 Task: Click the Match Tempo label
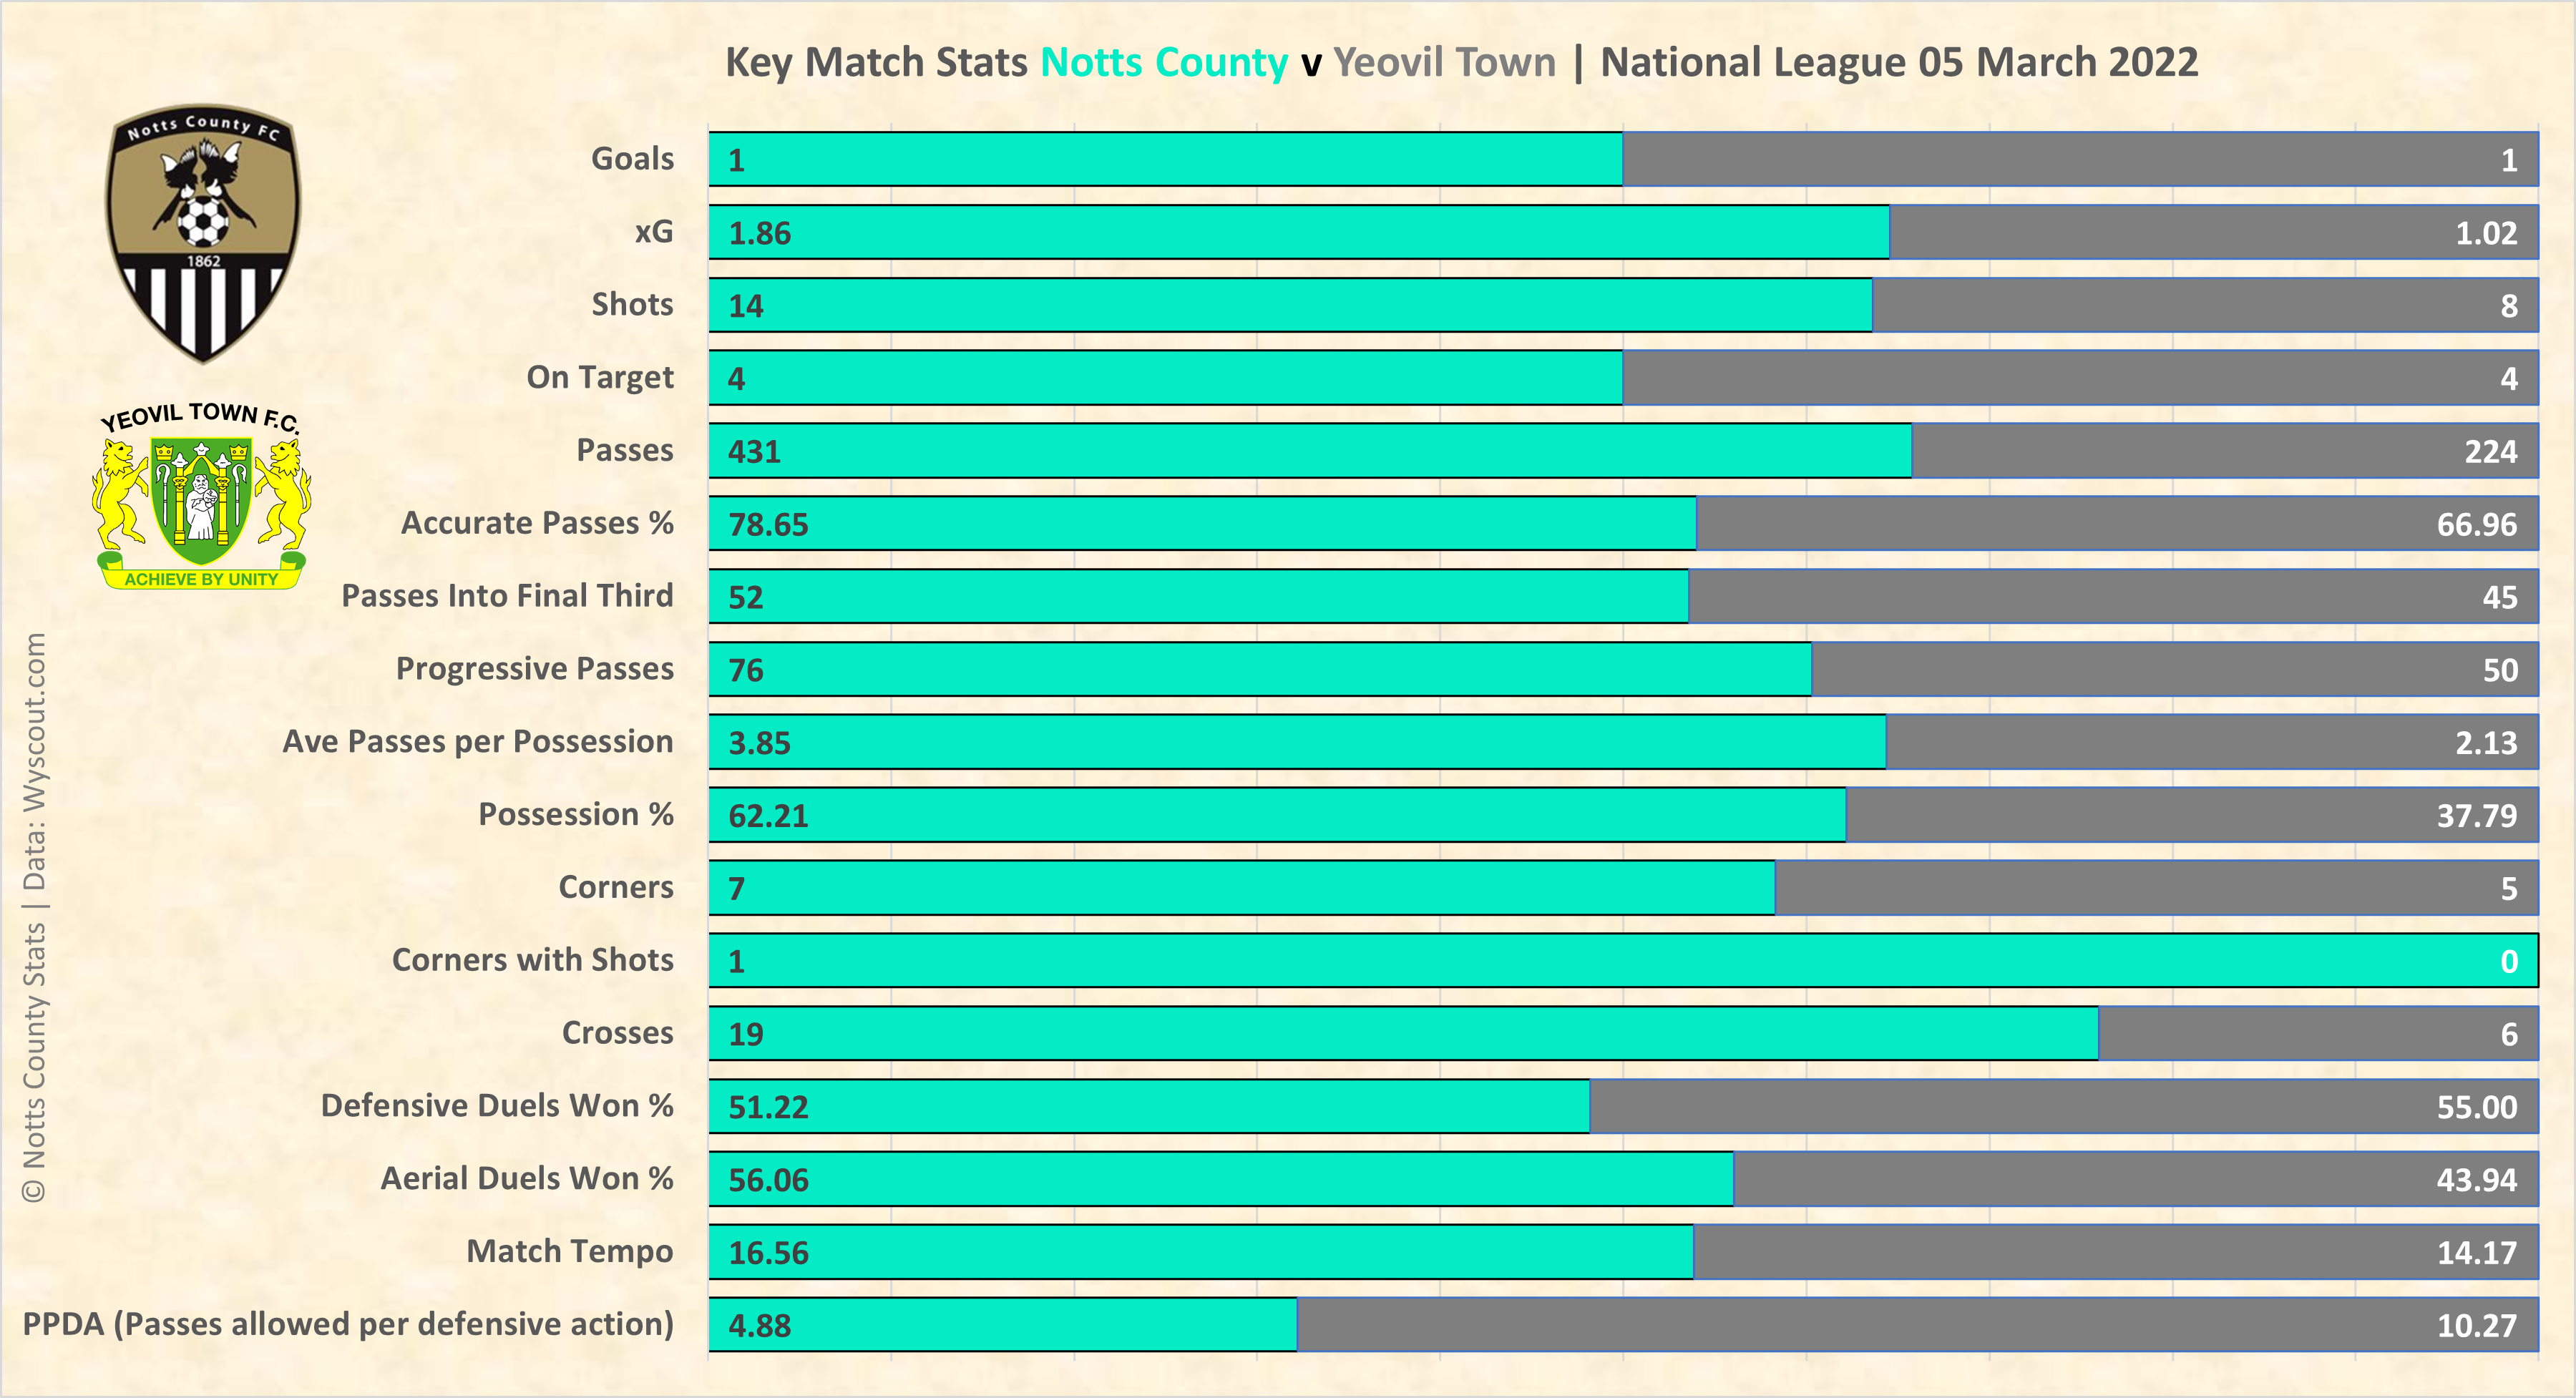tap(569, 1252)
